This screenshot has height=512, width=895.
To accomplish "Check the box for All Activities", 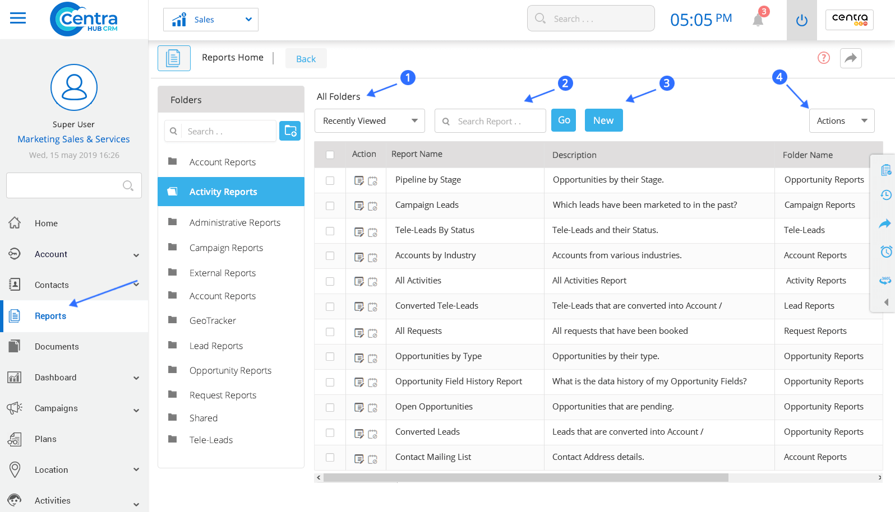I will 330,281.
